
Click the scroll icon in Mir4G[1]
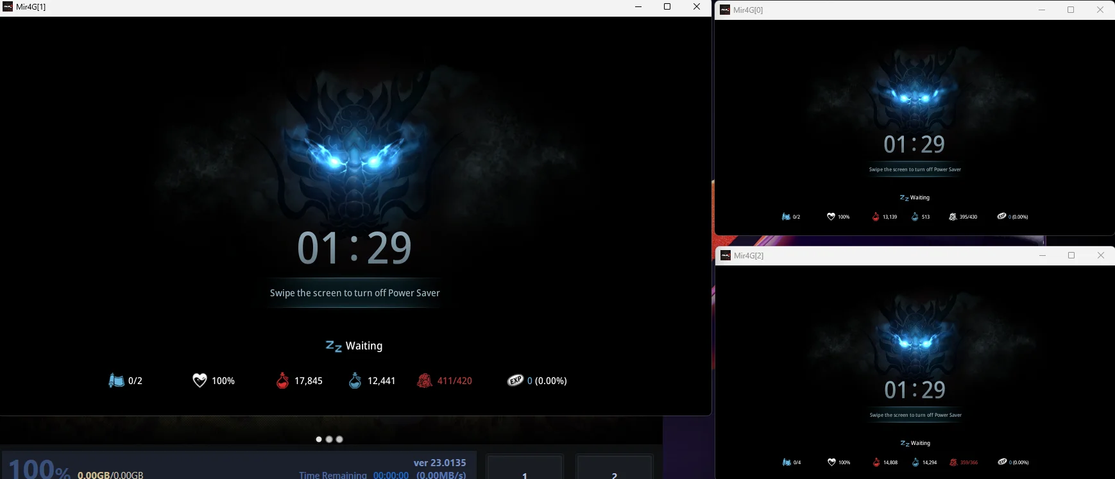tap(116, 381)
